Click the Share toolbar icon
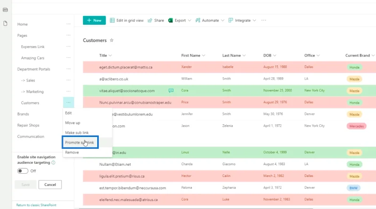 (150, 20)
